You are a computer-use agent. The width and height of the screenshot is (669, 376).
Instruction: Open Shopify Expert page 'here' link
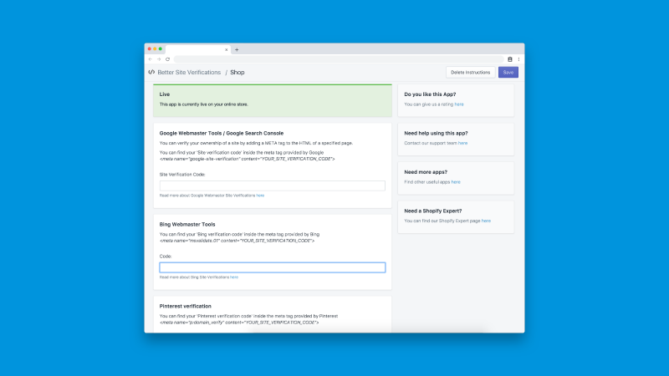tap(486, 221)
